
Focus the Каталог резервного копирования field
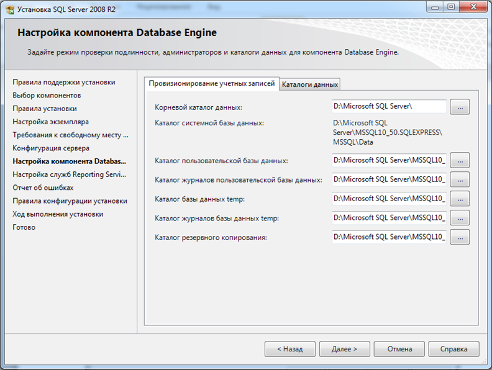click(x=389, y=237)
